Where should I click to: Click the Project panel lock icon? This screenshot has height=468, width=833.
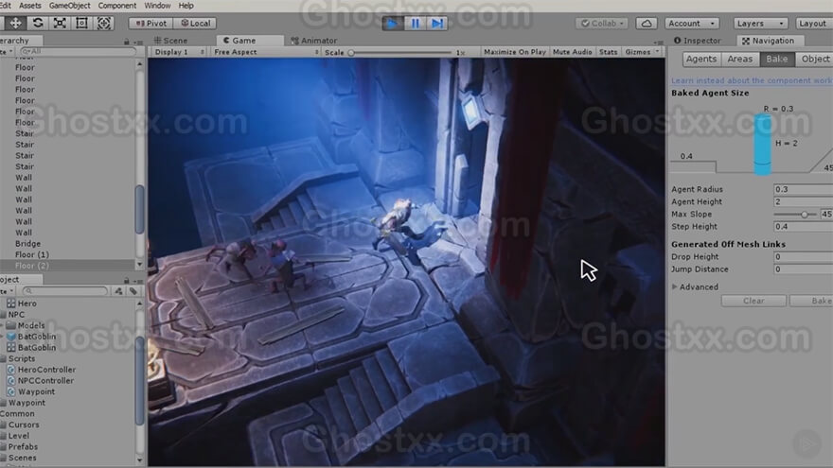click(x=127, y=280)
